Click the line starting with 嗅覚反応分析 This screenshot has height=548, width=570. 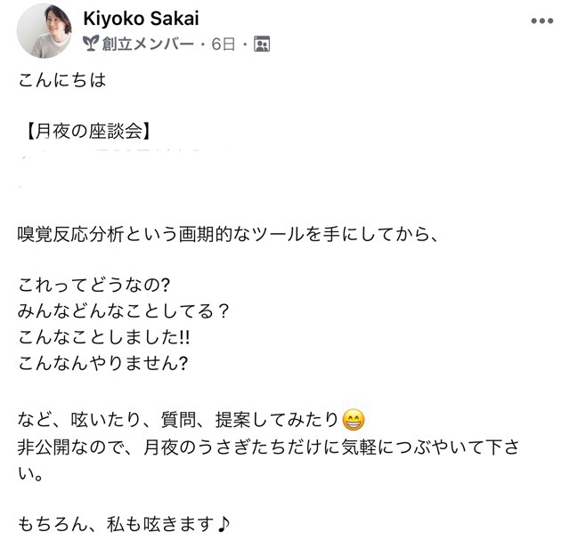coord(227,235)
